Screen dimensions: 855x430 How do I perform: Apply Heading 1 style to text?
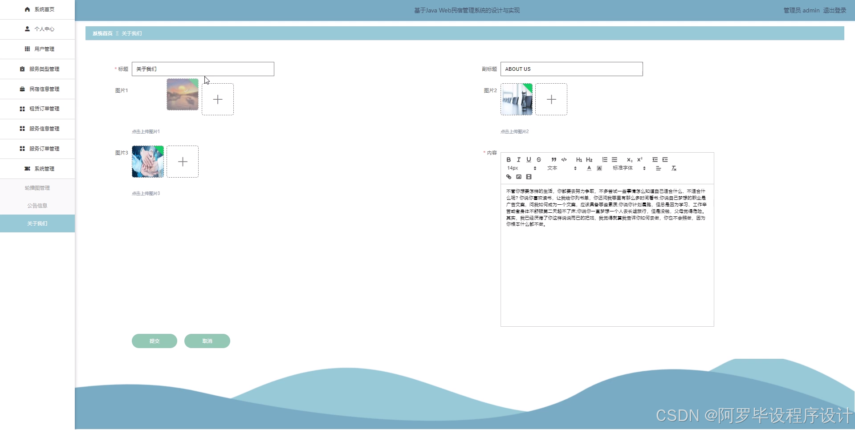[x=579, y=160]
